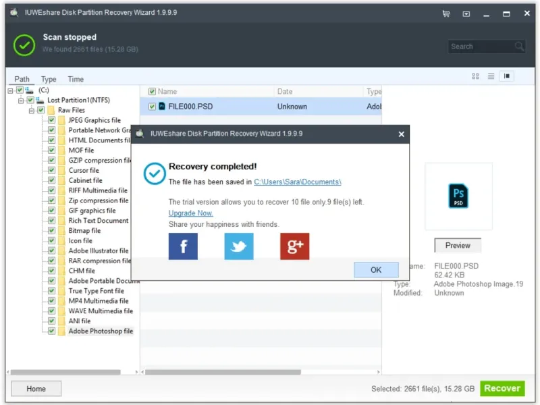Sort by the Type column header
540x405 pixels.
click(x=373, y=92)
